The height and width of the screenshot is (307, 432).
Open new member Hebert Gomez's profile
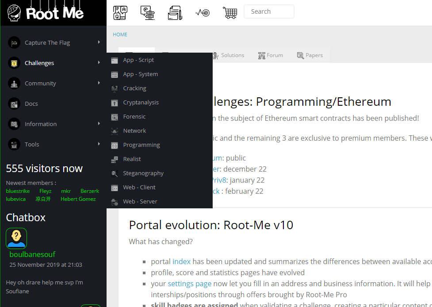(x=78, y=199)
